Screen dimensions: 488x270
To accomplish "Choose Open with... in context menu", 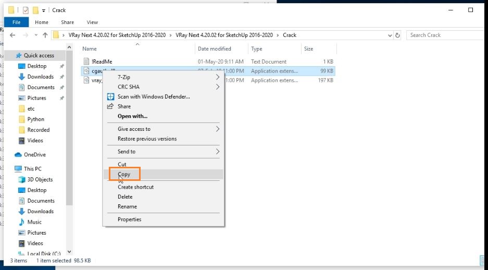I will [x=164, y=116].
